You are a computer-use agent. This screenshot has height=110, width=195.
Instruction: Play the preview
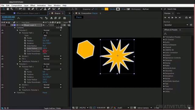(x=172, y=18)
